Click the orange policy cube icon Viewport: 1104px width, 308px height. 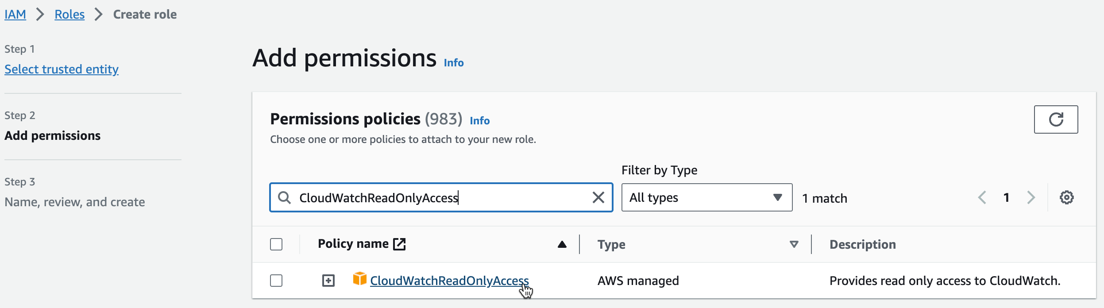click(359, 279)
